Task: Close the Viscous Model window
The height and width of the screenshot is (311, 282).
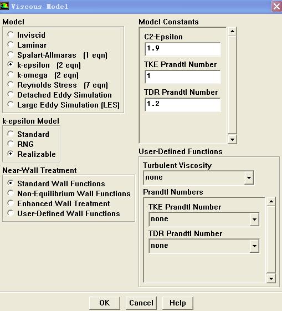Action: [276, 7]
